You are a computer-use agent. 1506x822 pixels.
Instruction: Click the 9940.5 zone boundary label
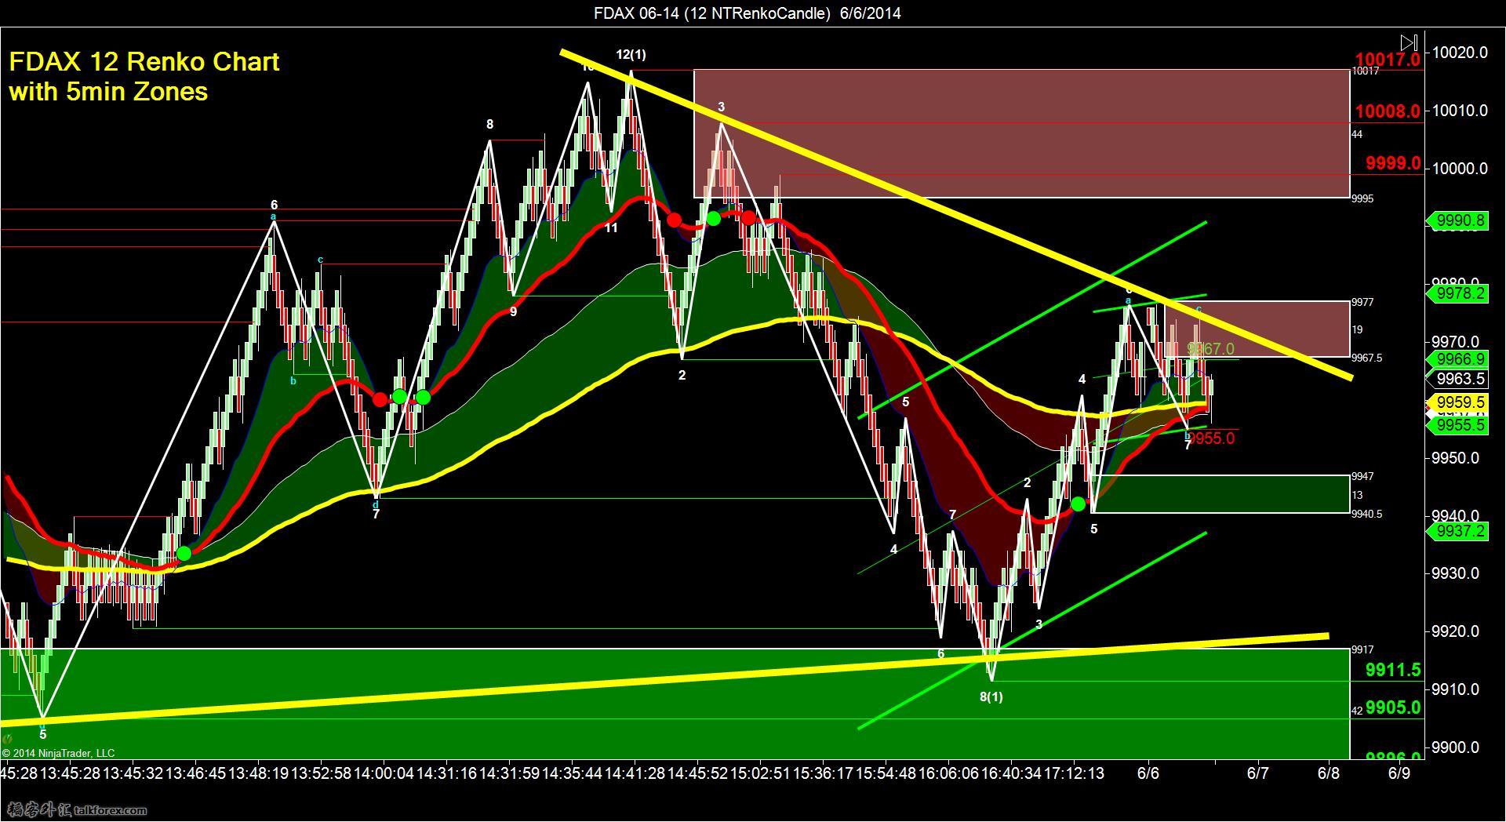(1366, 514)
